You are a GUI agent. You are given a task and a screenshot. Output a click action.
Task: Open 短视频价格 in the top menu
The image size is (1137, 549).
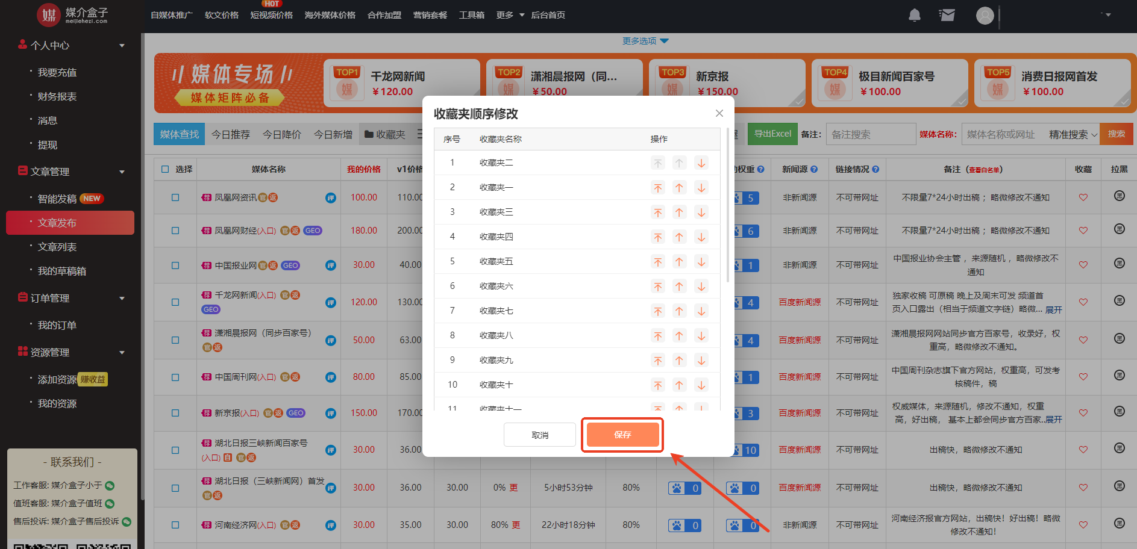(271, 15)
